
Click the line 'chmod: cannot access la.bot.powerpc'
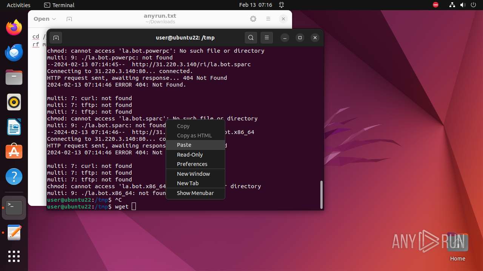click(x=155, y=51)
